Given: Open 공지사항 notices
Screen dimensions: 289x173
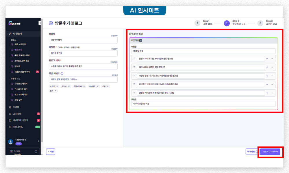Looking at the screenshot, I should pyautogui.click(x=17, y=114).
